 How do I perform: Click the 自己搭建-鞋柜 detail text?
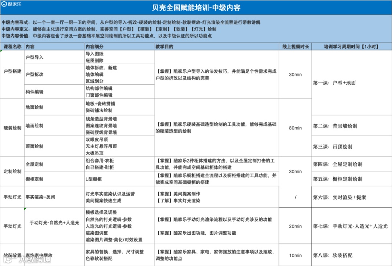coord(99,168)
